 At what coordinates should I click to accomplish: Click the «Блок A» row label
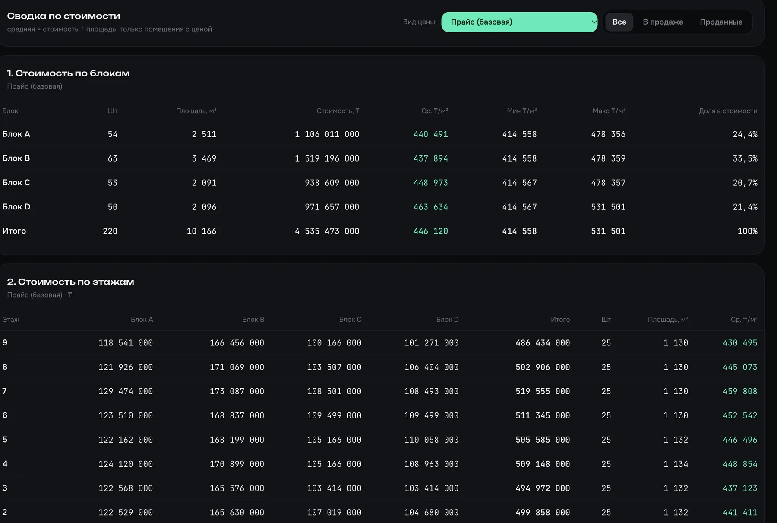pos(16,134)
